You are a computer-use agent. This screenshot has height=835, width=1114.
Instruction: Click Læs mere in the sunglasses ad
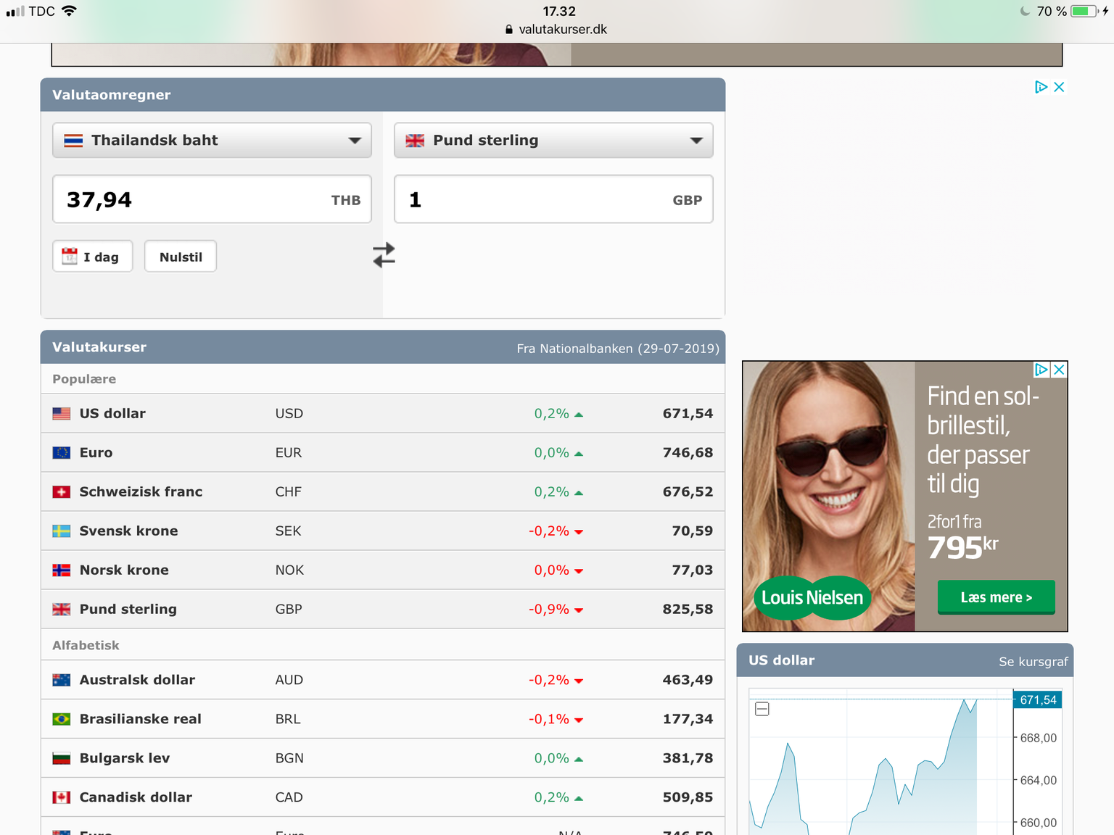tap(997, 597)
